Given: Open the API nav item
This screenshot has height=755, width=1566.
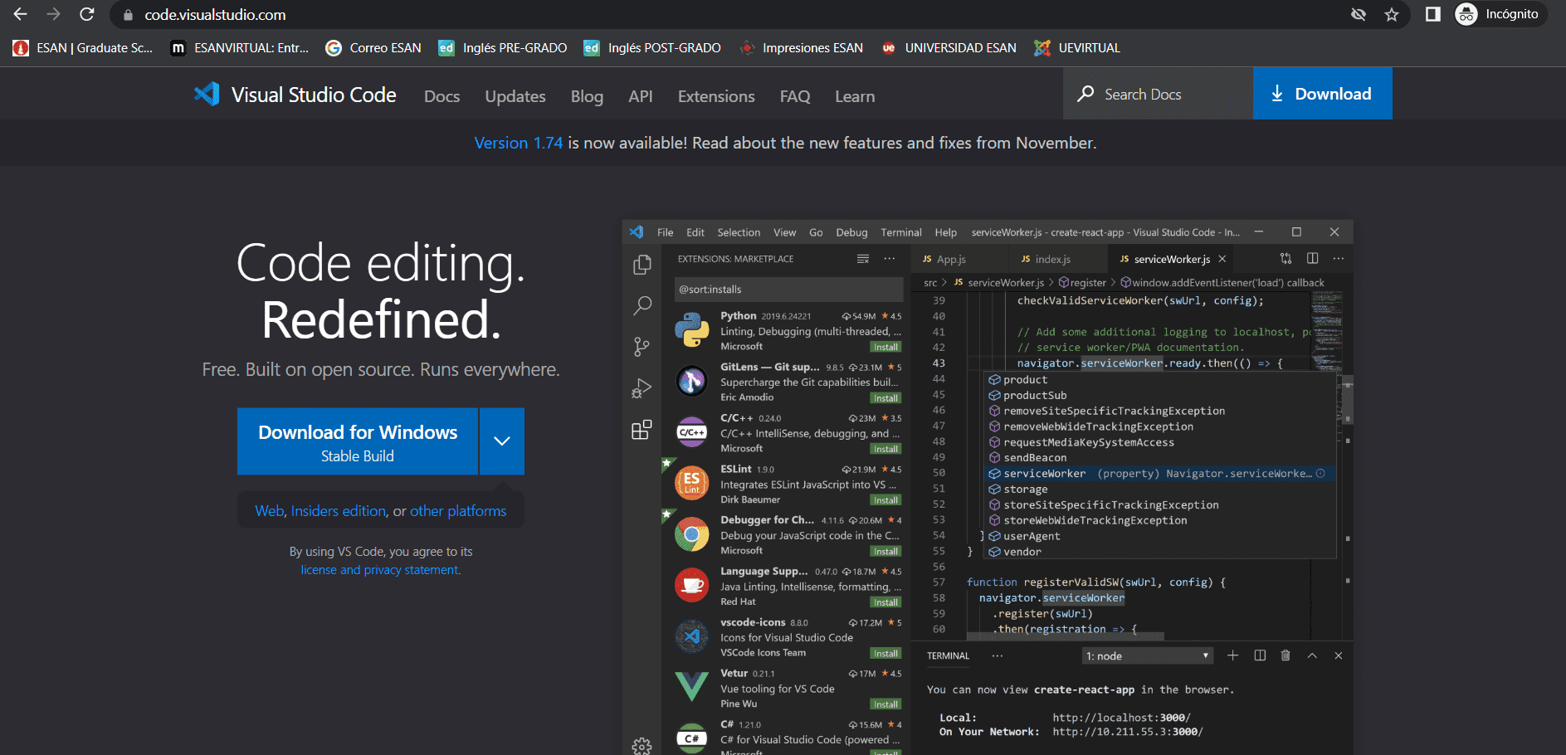Looking at the screenshot, I should tap(641, 96).
